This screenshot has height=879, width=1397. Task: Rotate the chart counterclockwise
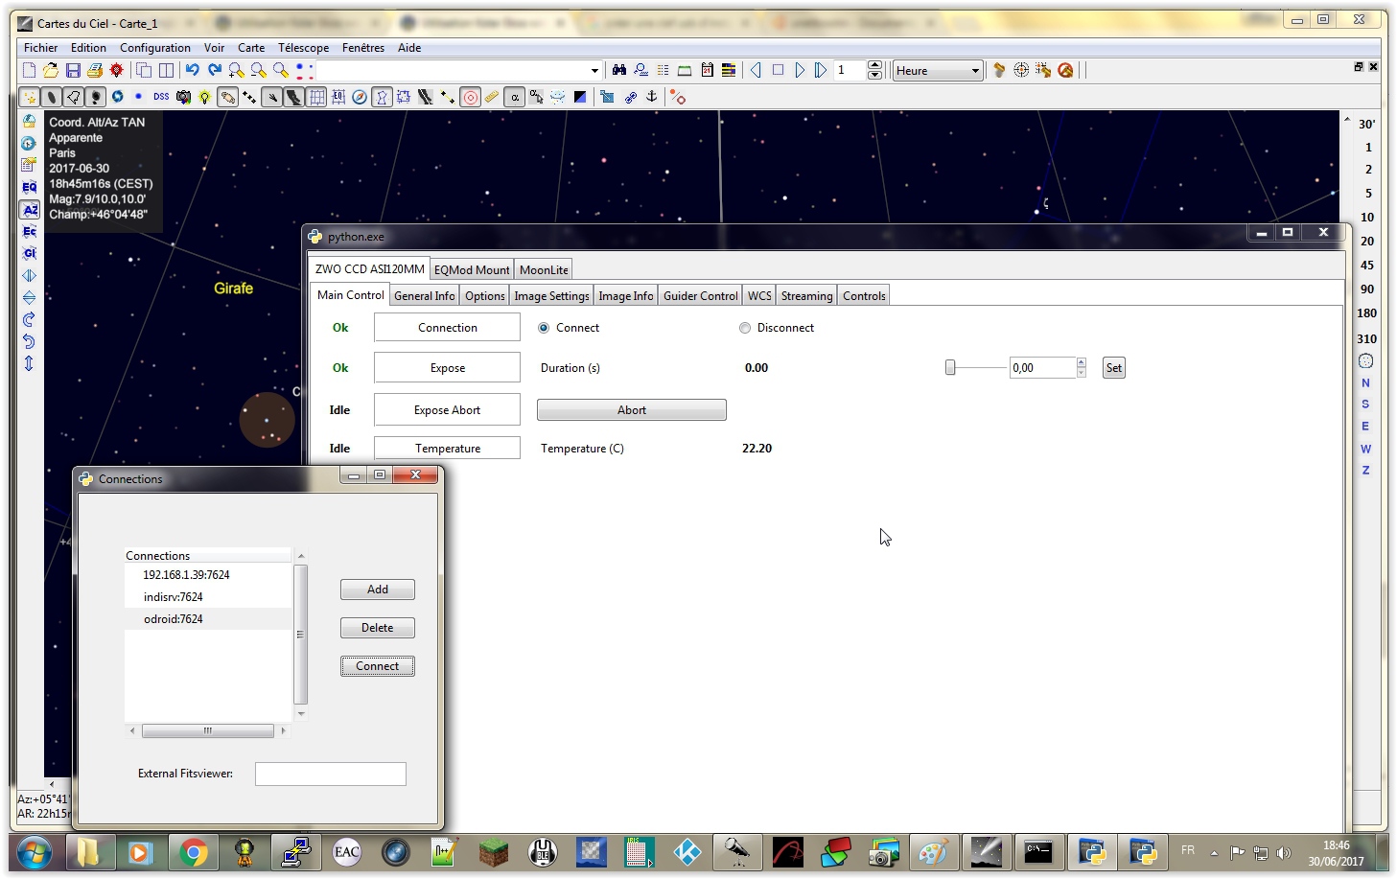(x=30, y=341)
